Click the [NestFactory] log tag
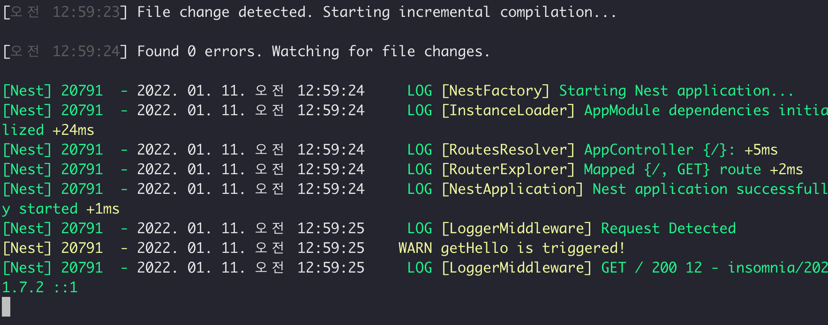 [x=495, y=91]
